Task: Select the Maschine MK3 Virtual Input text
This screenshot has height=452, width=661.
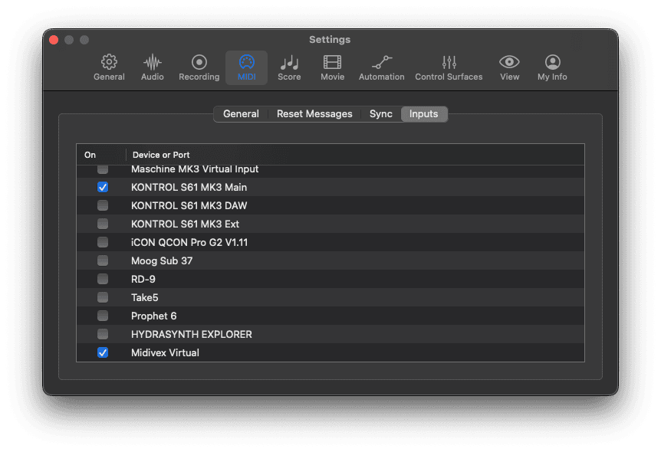Action: (x=195, y=169)
